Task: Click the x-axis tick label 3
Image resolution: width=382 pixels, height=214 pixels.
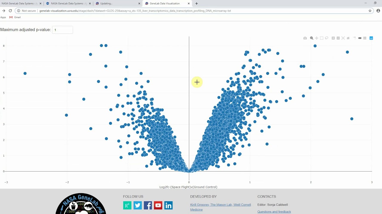Action: [372, 182]
